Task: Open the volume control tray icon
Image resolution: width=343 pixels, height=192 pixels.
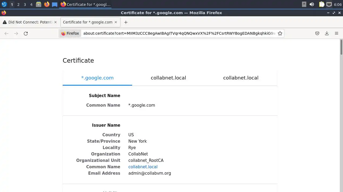Action: (x=312, y=4)
